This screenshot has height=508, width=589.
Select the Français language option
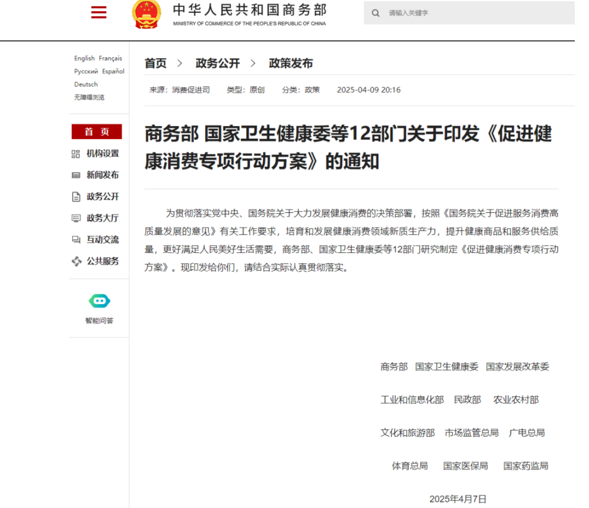click(x=111, y=58)
